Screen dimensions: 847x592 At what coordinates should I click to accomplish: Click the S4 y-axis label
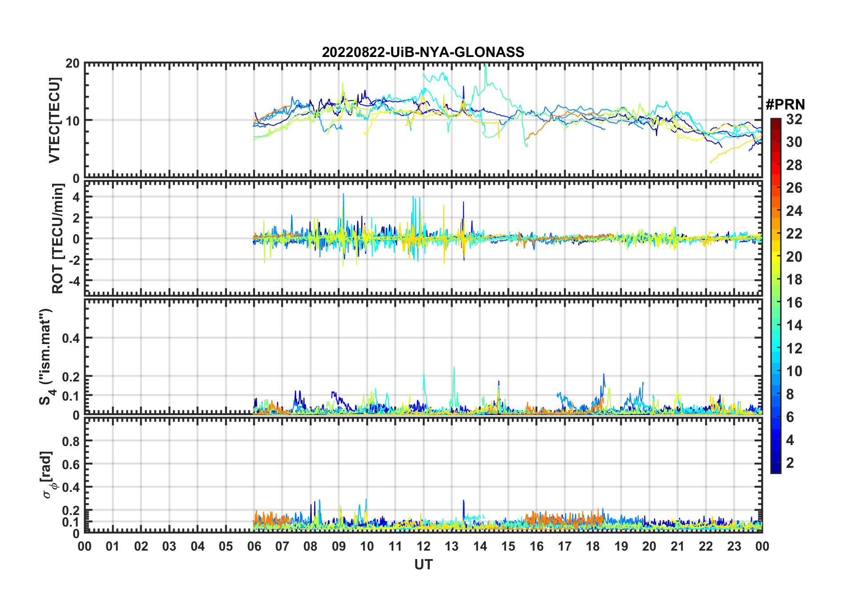click(46, 357)
